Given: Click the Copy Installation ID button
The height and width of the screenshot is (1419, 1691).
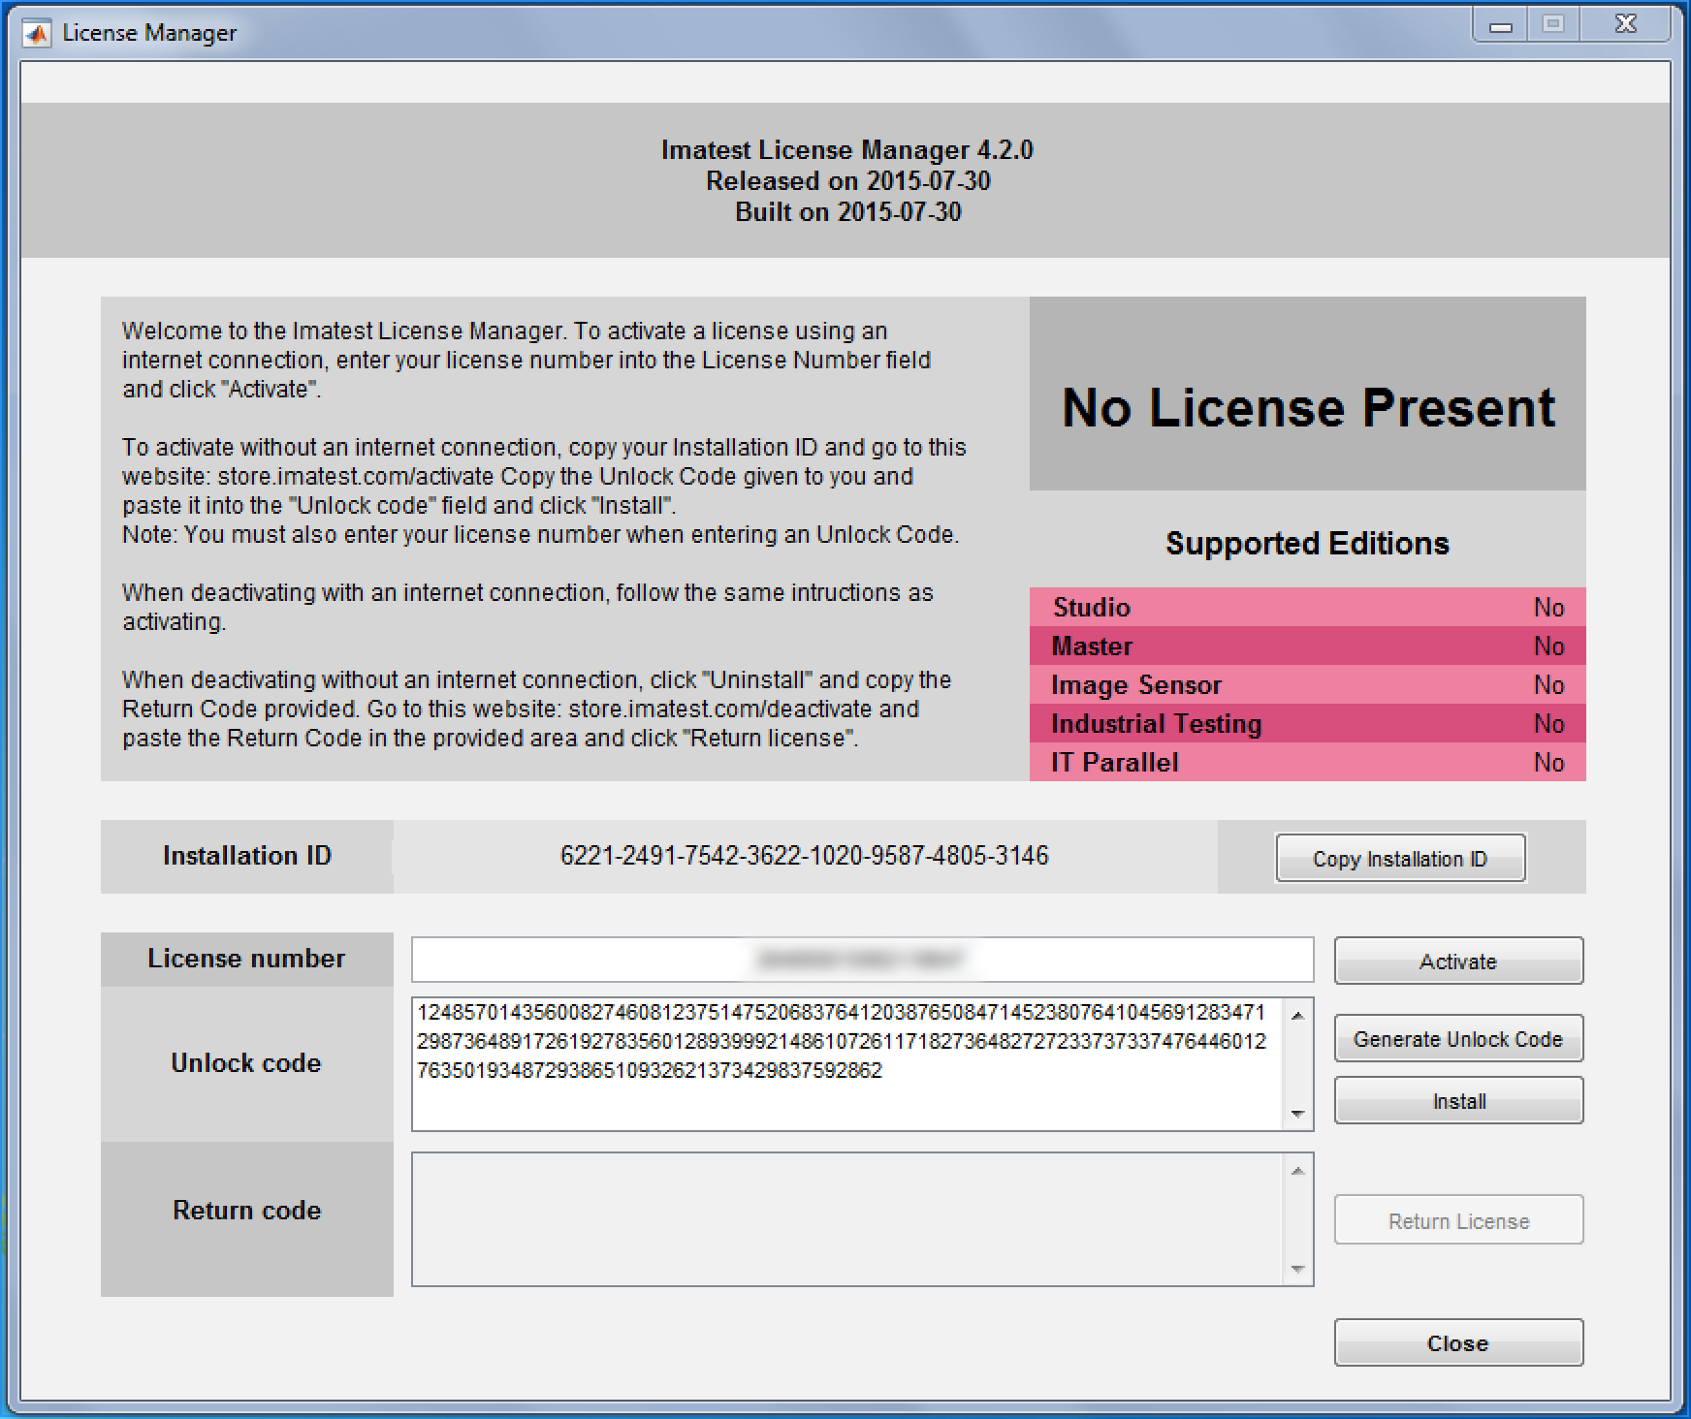Looking at the screenshot, I should click(1400, 858).
